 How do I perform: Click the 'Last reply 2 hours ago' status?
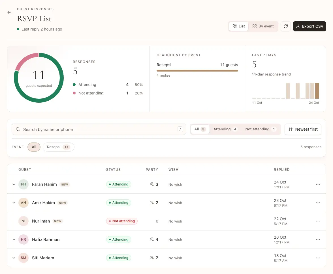pos(40,29)
